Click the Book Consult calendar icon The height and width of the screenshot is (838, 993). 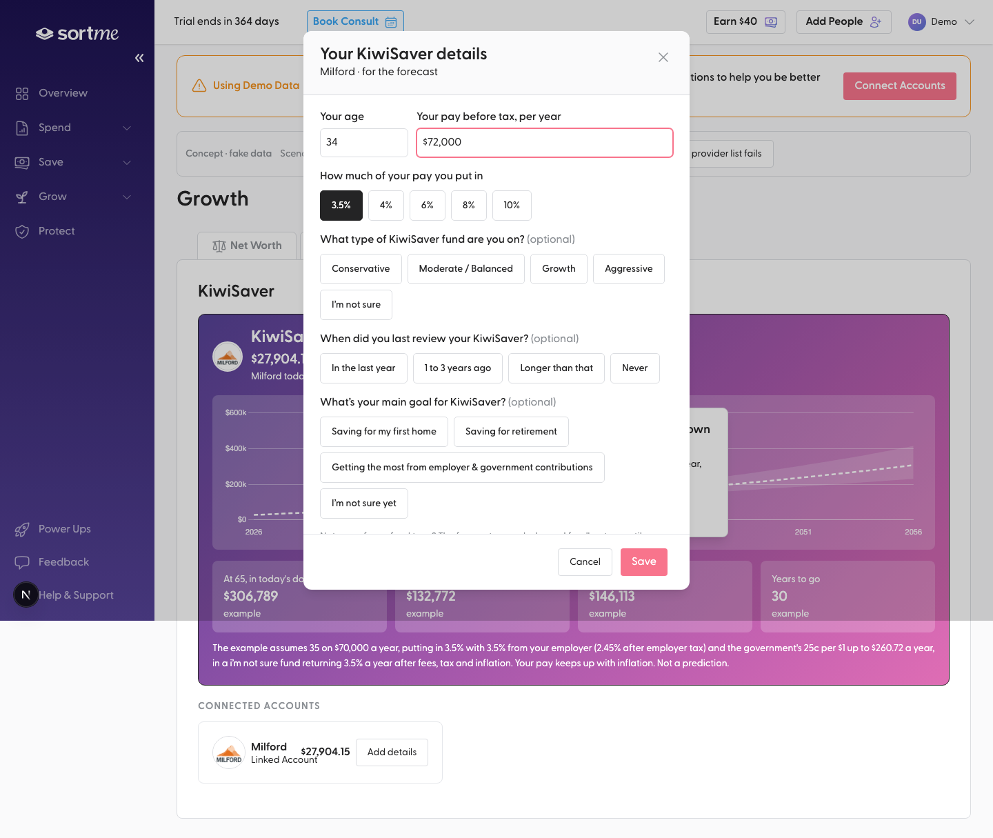pyautogui.click(x=391, y=22)
